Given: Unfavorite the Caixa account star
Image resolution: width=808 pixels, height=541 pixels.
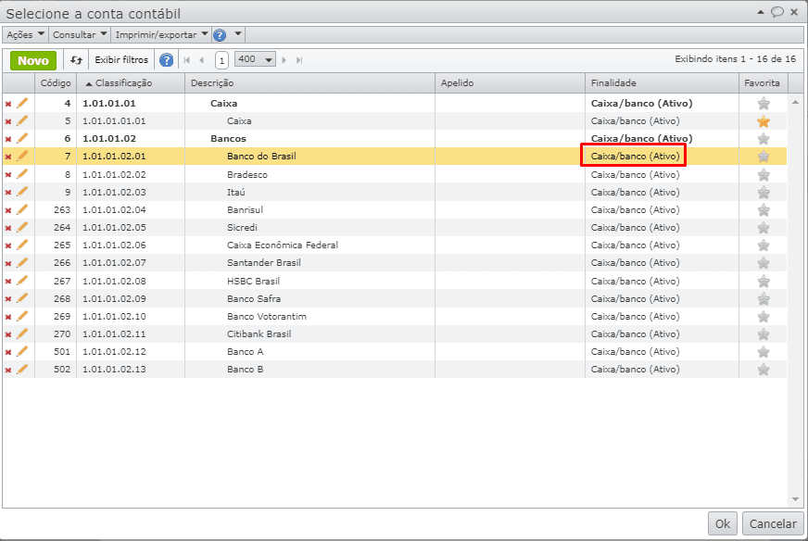Looking at the screenshot, I should click(x=764, y=121).
